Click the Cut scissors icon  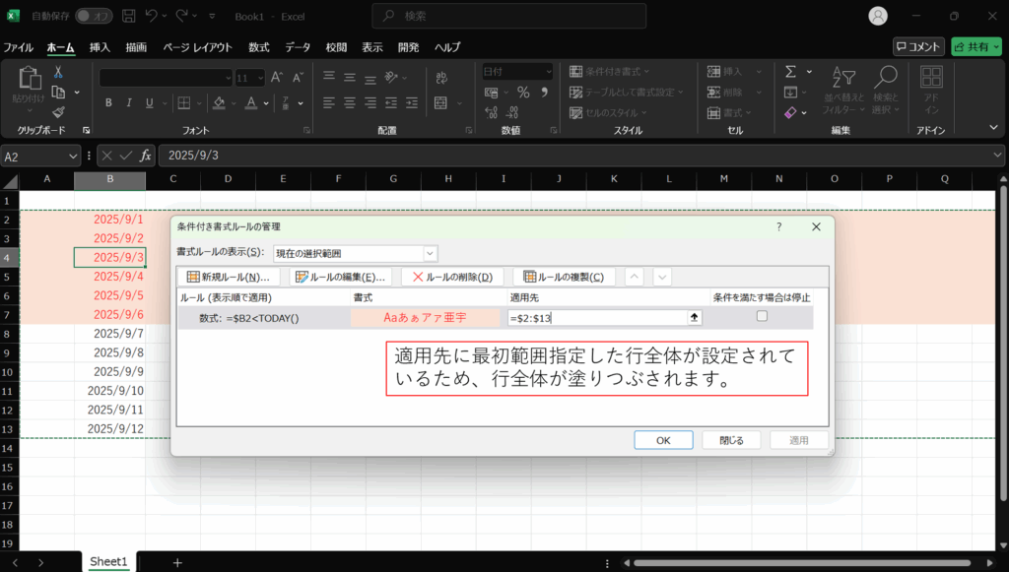tap(58, 72)
